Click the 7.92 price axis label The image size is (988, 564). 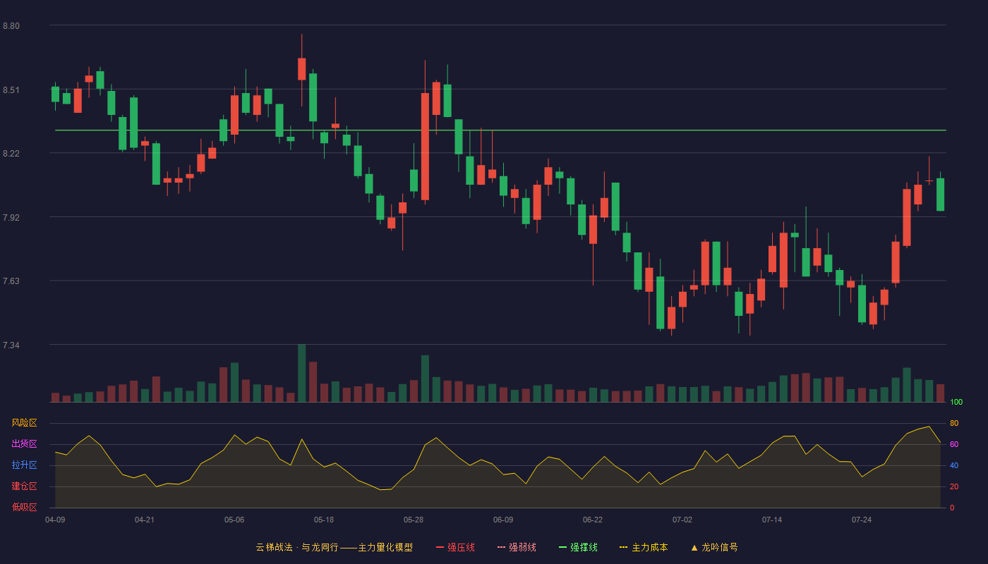11,218
